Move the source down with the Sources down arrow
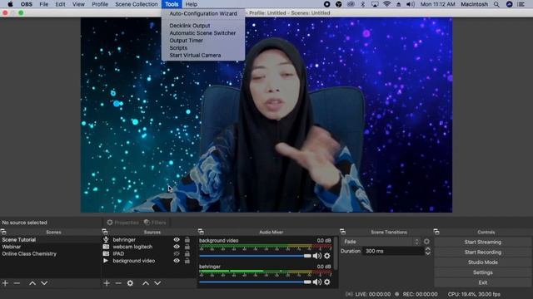Screen dimensions: 533x299 click(157, 283)
